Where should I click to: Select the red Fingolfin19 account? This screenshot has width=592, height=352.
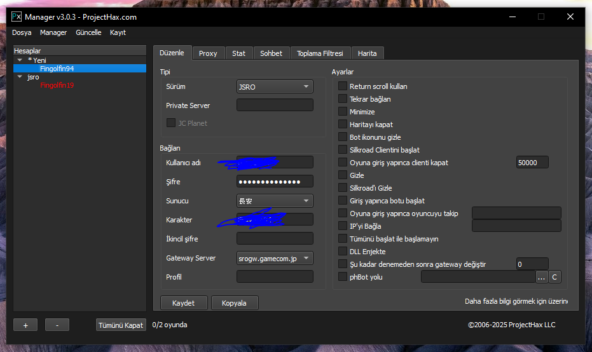pyautogui.click(x=57, y=85)
